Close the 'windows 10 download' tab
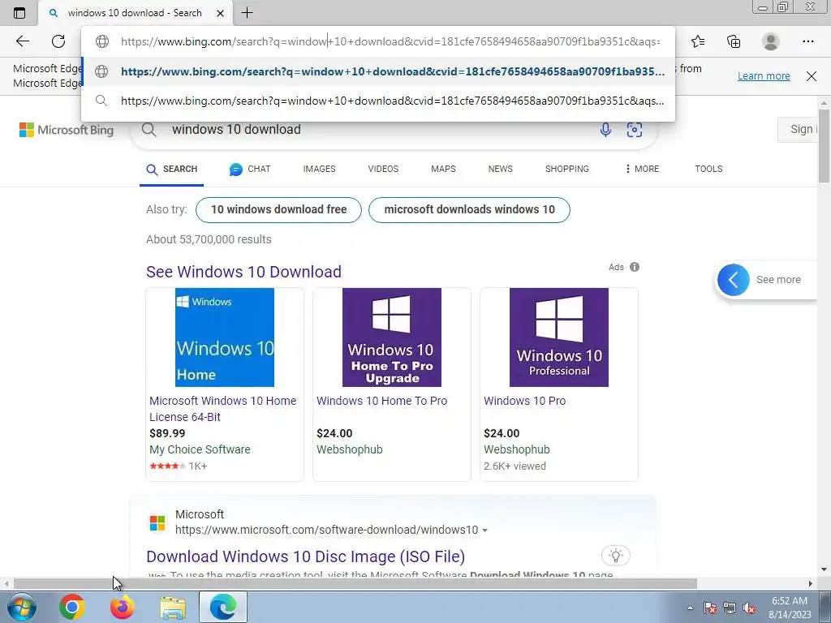The width and height of the screenshot is (831, 623). (x=221, y=13)
